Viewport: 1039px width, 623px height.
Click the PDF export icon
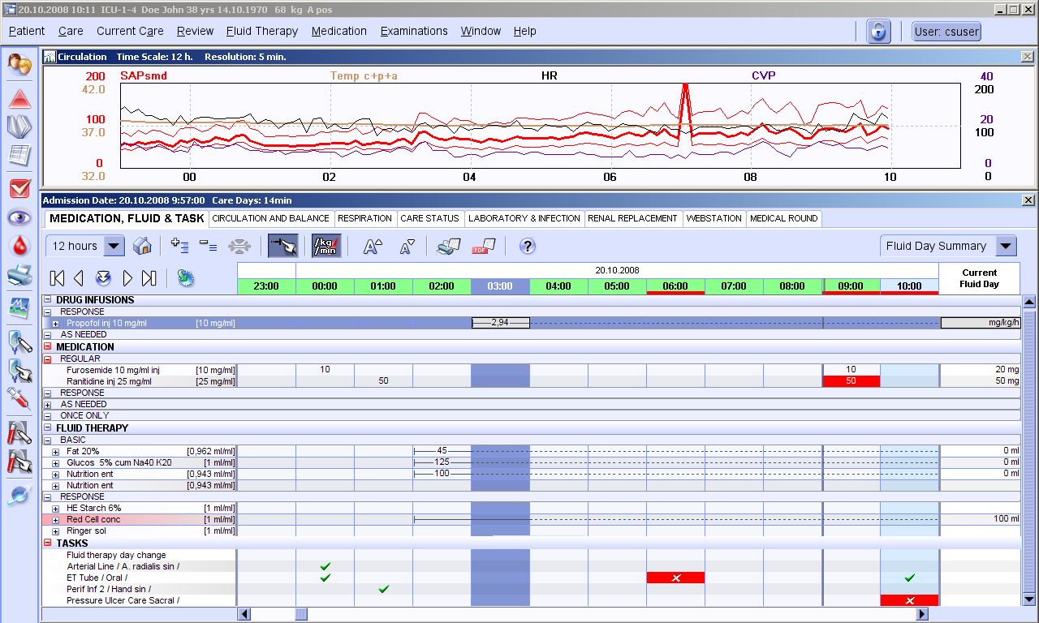(x=483, y=247)
